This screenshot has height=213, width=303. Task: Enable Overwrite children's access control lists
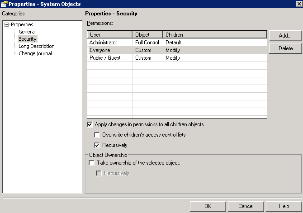97,135
